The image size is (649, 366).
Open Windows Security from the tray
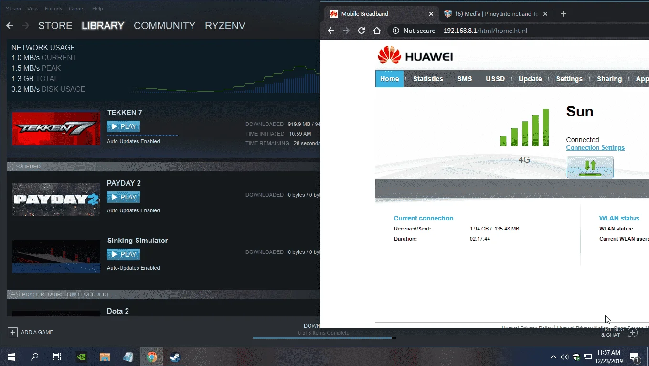click(576, 356)
